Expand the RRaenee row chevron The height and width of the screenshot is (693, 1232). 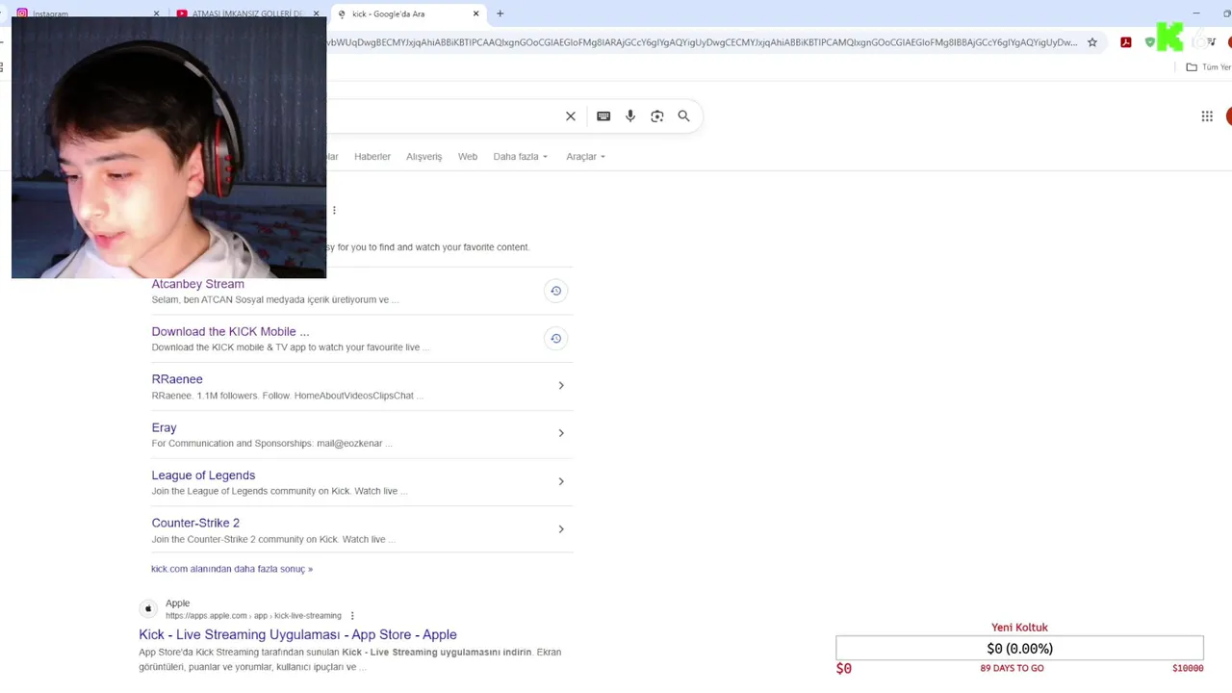point(561,386)
